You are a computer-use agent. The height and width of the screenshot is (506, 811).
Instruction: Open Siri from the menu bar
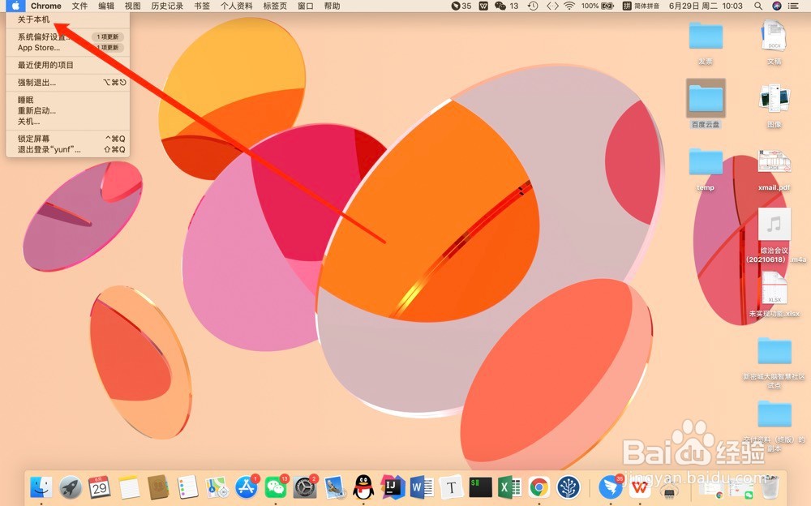coord(776,6)
